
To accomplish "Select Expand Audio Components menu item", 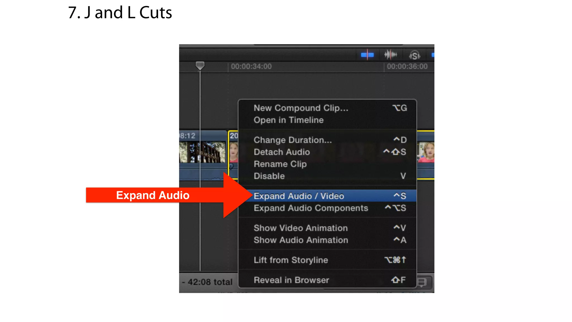I will click(327, 208).
